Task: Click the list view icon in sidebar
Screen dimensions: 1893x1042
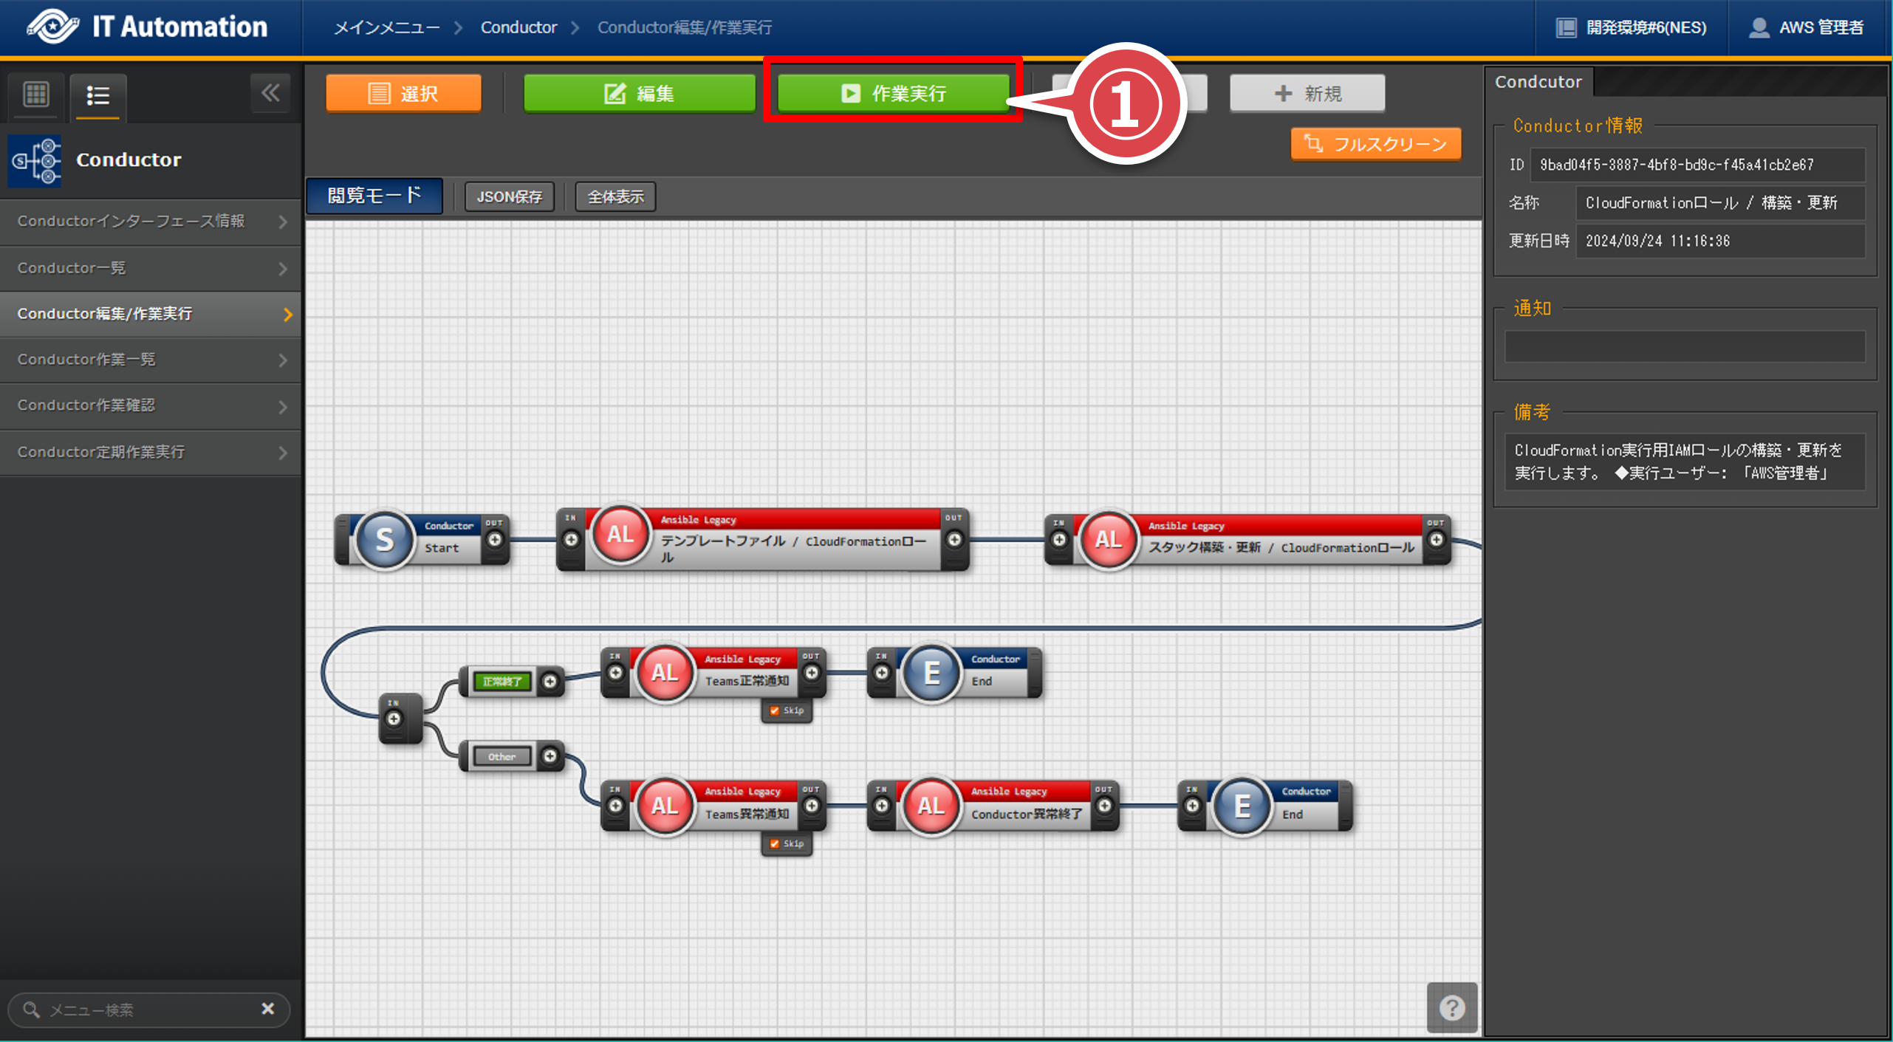Action: [98, 95]
